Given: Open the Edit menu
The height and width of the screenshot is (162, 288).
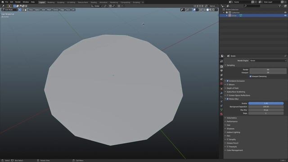Looking at the screenshot, I should click(x=12, y=2).
